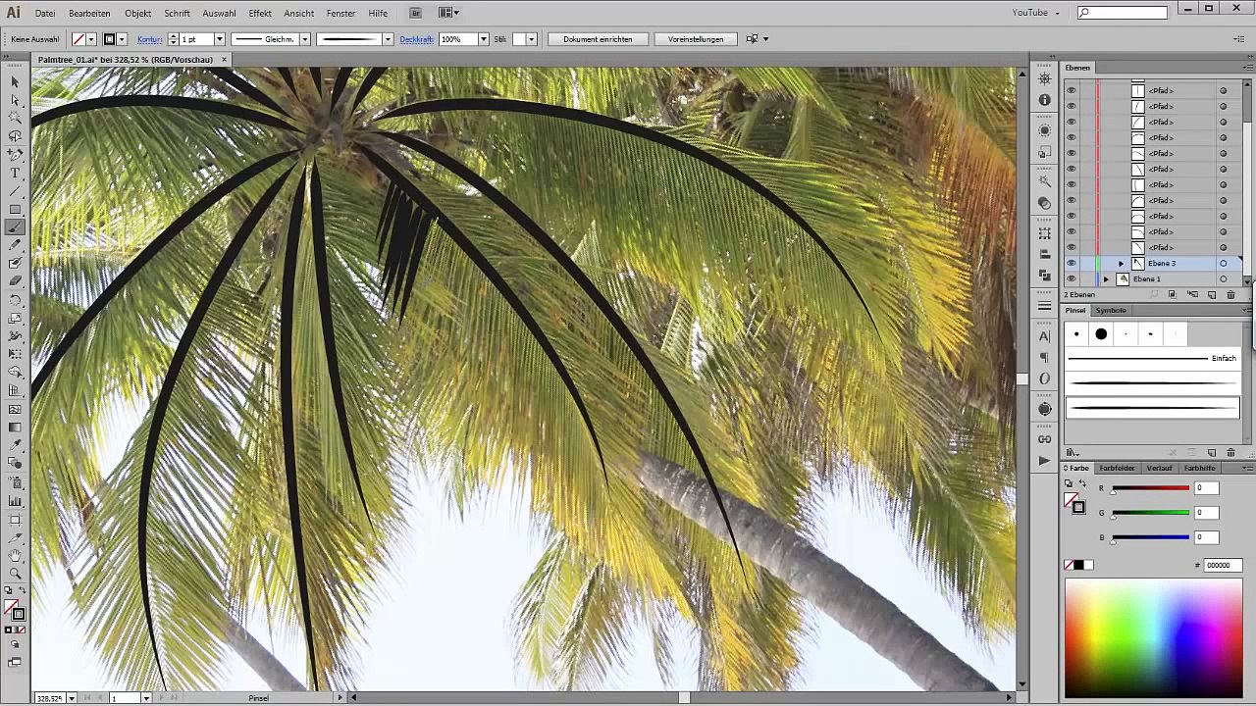This screenshot has height=706, width=1256.
Task: Open the Character panel from the dock
Action: [1044, 336]
